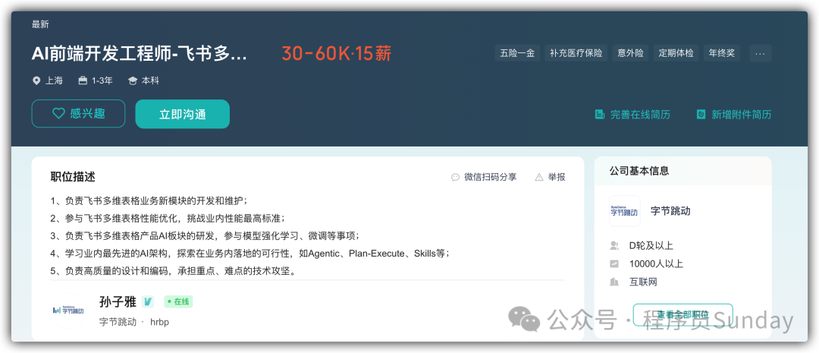819x353 pixels.
Task: Click the 1-3年 experience text
Action: 102,80
